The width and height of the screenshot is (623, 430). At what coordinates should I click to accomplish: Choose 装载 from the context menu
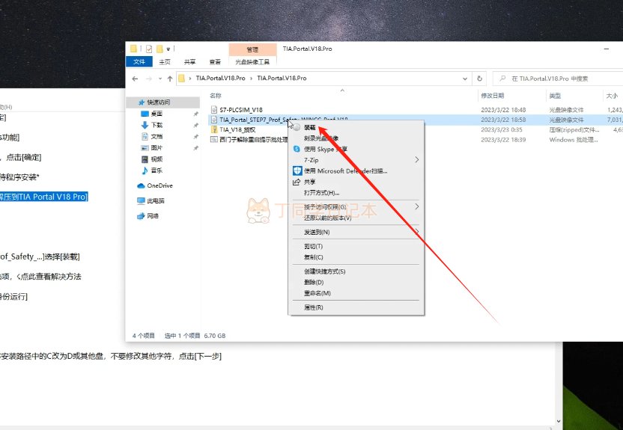click(356, 127)
